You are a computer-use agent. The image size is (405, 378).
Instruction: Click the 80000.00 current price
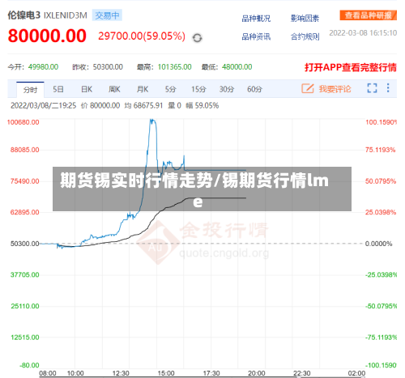(x=47, y=36)
